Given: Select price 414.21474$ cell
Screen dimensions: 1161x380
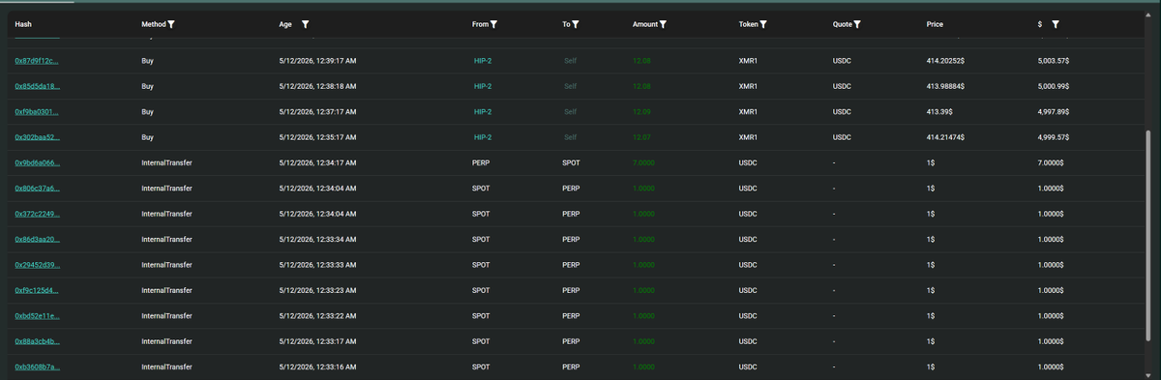Looking at the screenshot, I should (946, 137).
